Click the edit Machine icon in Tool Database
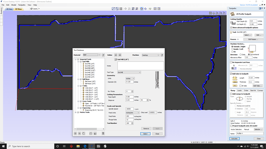The image size is (266, 149). pos(162,55)
